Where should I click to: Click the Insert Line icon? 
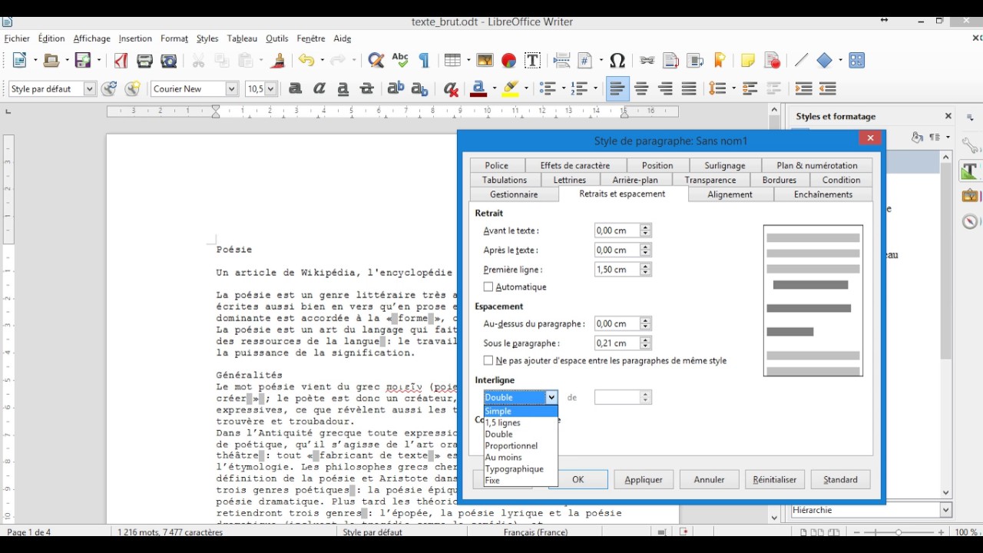click(x=801, y=61)
